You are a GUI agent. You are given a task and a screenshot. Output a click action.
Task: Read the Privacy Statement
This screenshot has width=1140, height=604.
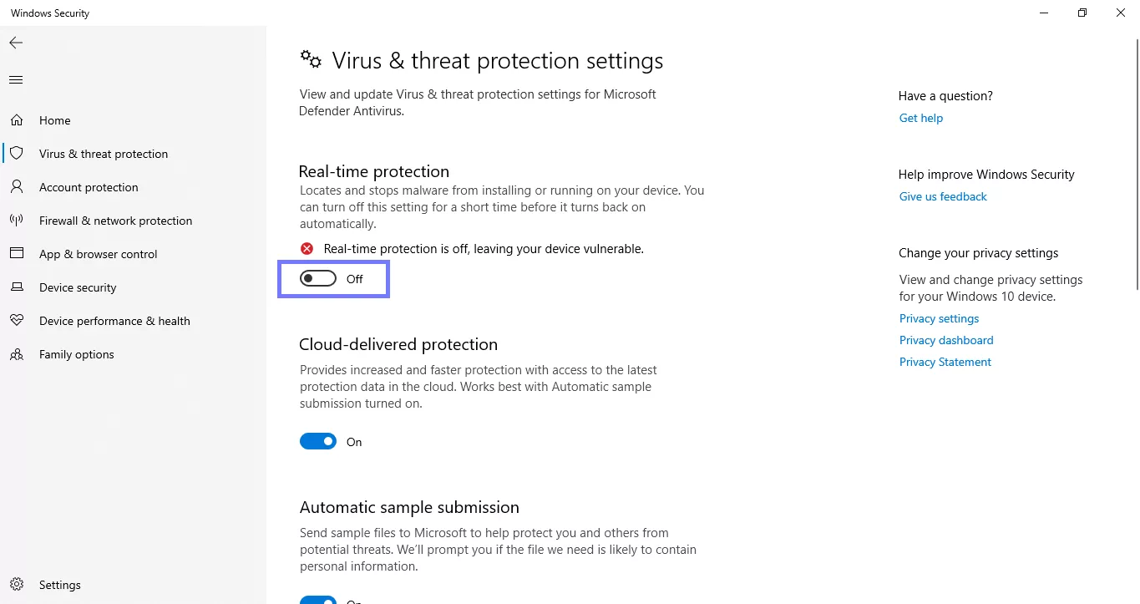pyautogui.click(x=945, y=362)
